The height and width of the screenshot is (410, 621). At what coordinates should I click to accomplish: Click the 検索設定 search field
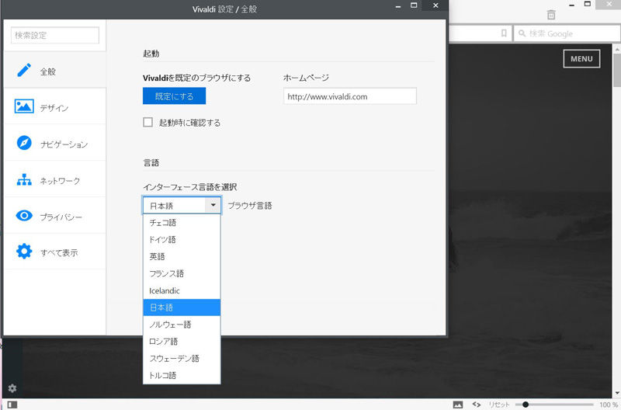tap(54, 35)
